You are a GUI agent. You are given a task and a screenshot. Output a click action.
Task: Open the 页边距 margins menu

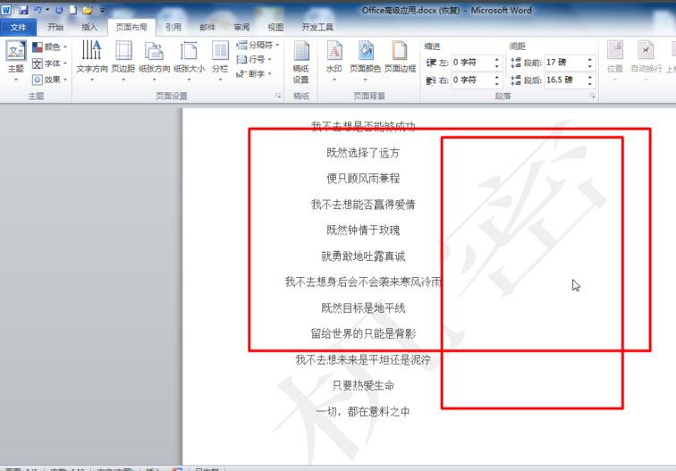coord(123,62)
